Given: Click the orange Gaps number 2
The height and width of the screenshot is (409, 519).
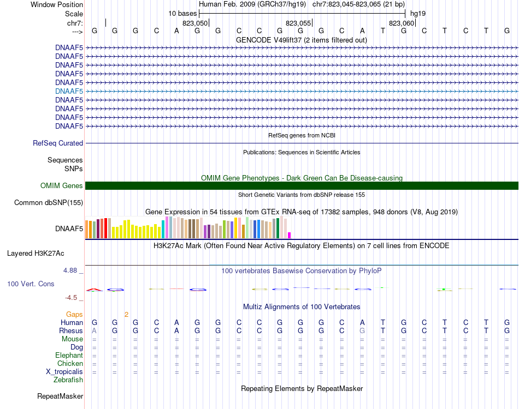Looking at the screenshot, I should coord(126,315).
